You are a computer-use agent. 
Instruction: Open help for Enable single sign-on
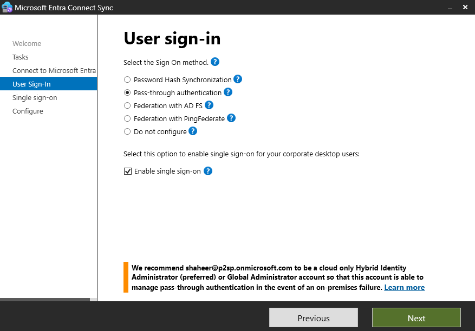coord(207,171)
